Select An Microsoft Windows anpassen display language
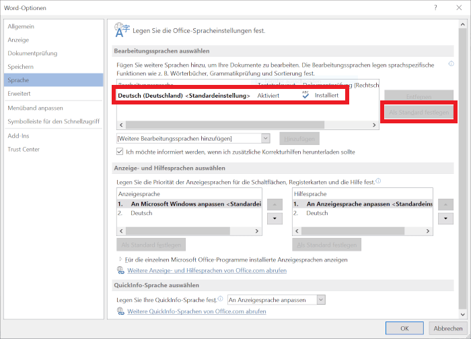 tap(189, 204)
